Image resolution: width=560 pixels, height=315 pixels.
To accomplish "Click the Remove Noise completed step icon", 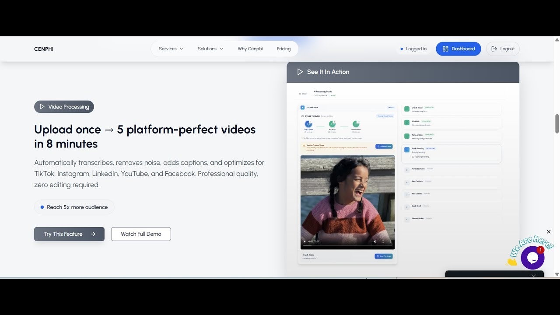I will point(407,136).
